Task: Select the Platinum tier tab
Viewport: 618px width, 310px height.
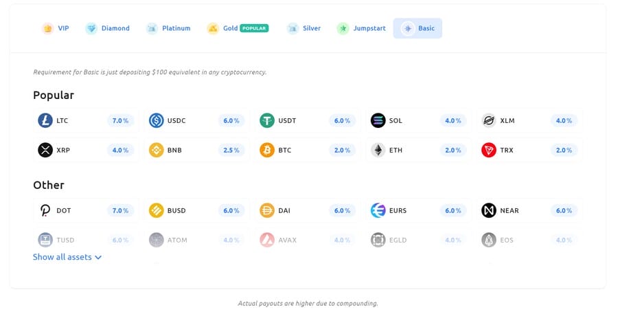Action: [169, 29]
